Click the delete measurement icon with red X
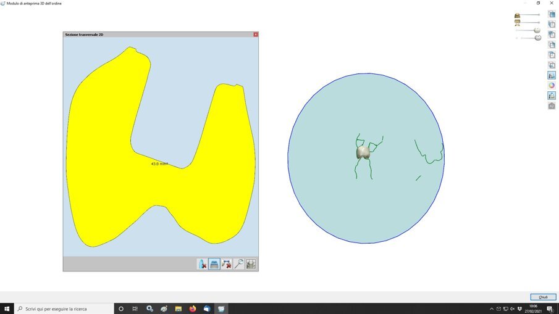 [x=227, y=264]
